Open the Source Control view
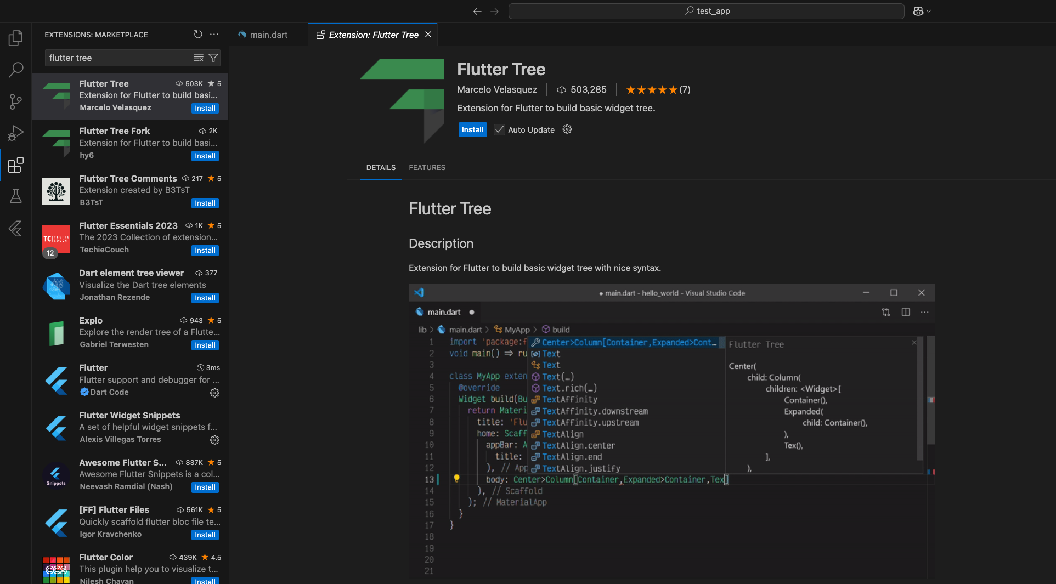Viewport: 1056px width, 584px height. (16, 101)
